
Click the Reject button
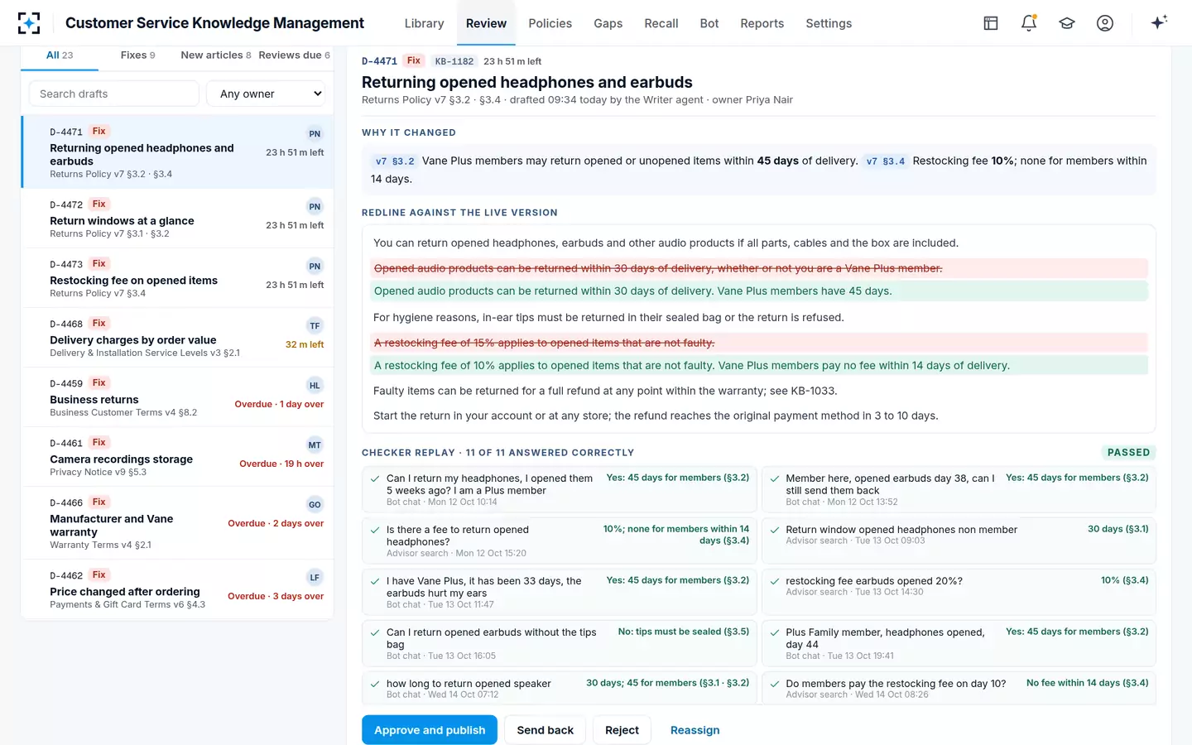[622, 730]
